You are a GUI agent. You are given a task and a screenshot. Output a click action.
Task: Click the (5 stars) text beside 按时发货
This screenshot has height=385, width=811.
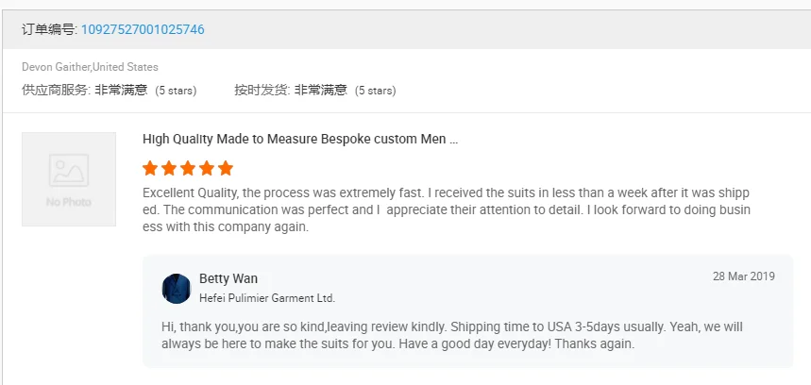click(x=375, y=91)
